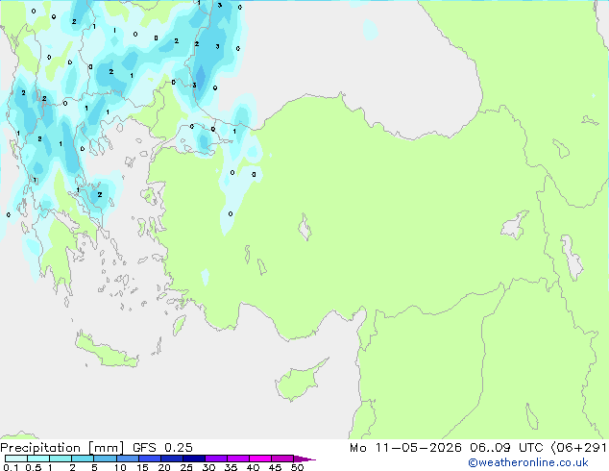Click the 2–5 mm legend color swatch
The width and height of the screenshot is (609, 471).
click(83, 459)
